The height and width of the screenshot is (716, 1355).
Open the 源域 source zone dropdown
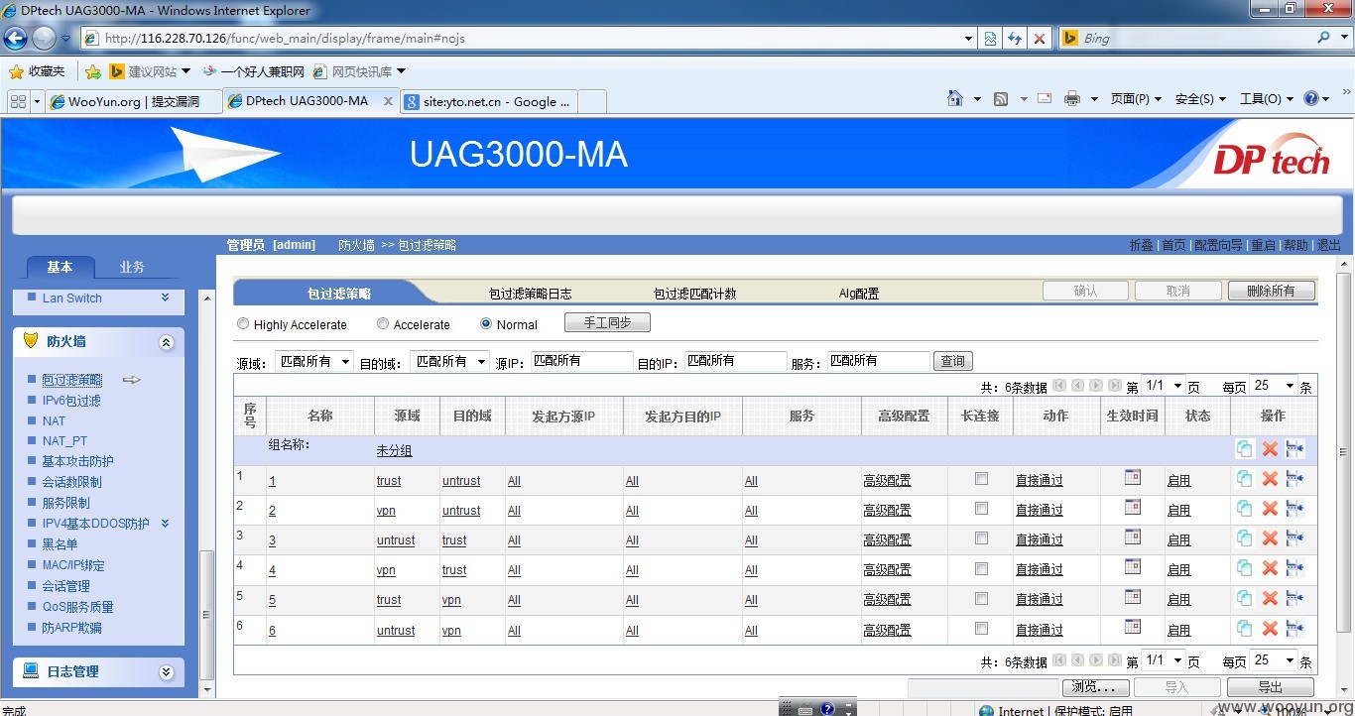313,361
